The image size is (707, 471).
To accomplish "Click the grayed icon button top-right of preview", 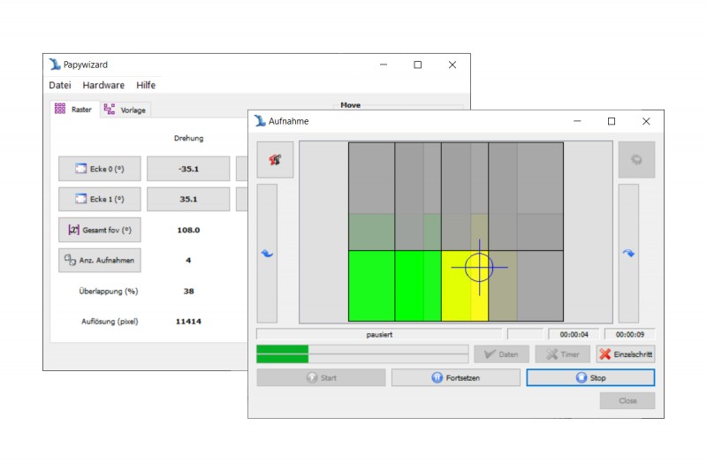I will [635, 160].
